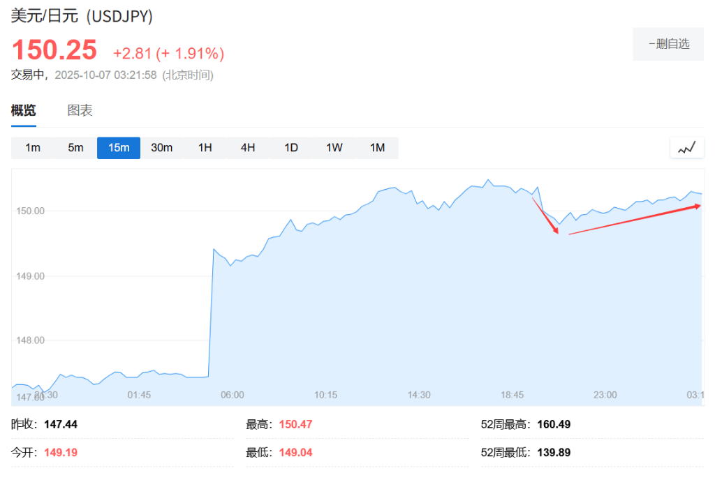Screen dimensions: 715x482
Task: Switch to the 图表 tab
Action: [x=80, y=110]
